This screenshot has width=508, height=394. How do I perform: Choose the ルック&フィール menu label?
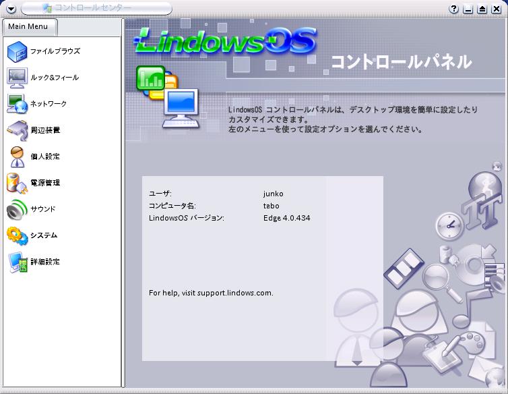click(x=55, y=78)
